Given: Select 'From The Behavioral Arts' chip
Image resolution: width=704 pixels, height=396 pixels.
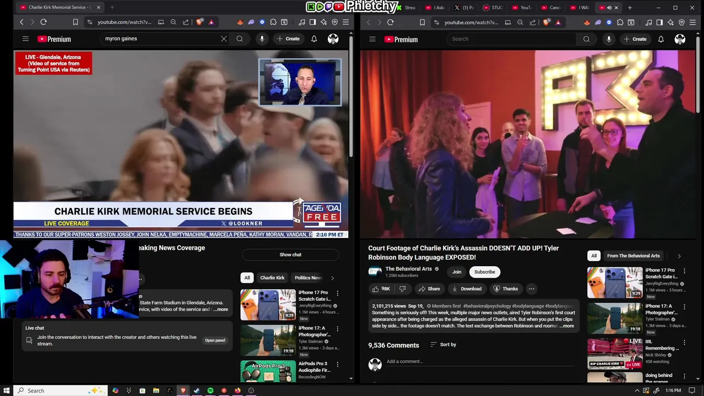Looking at the screenshot, I should coord(633,256).
